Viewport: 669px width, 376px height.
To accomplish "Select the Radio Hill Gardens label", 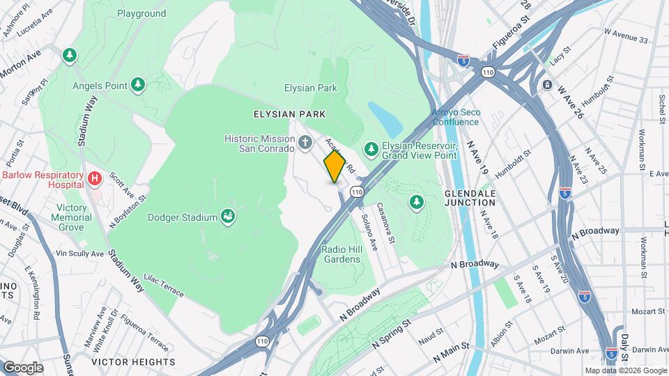I will tap(341, 254).
